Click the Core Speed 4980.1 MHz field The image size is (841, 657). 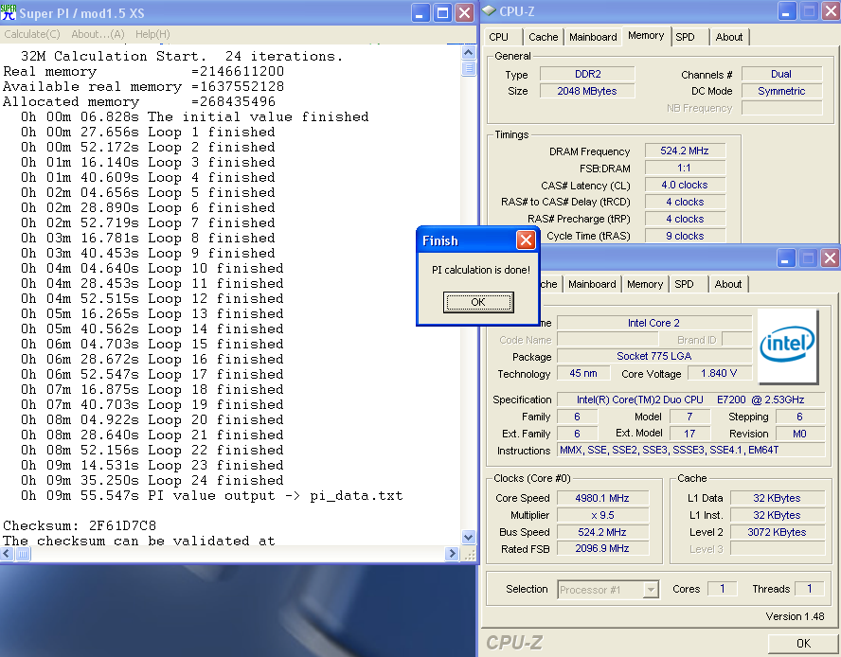(602, 498)
